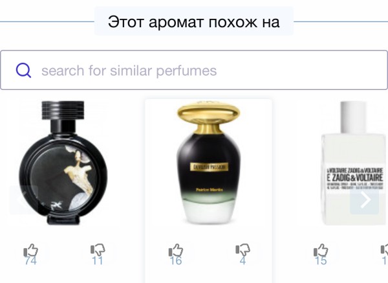The width and height of the screenshot is (388, 283).
Task: Downvote the Devilish Passion perfume similarity
Action: pos(242,250)
